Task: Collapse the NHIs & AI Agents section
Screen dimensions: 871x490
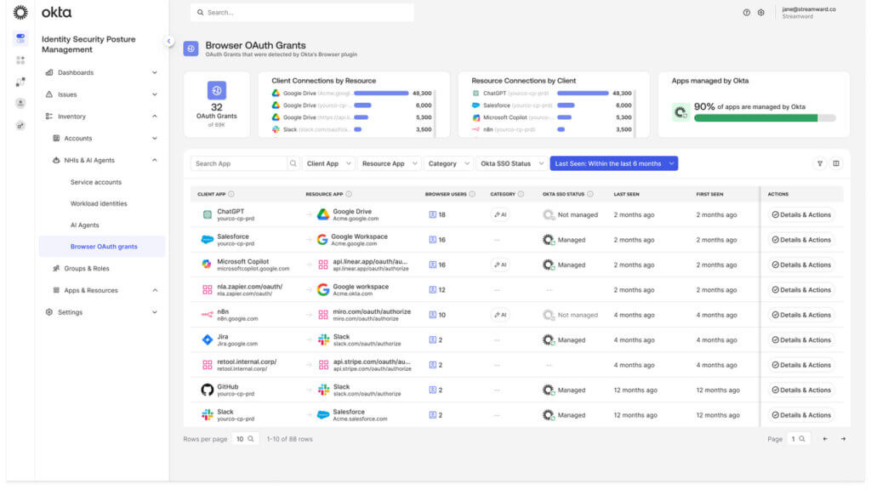Action: click(154, 159)
